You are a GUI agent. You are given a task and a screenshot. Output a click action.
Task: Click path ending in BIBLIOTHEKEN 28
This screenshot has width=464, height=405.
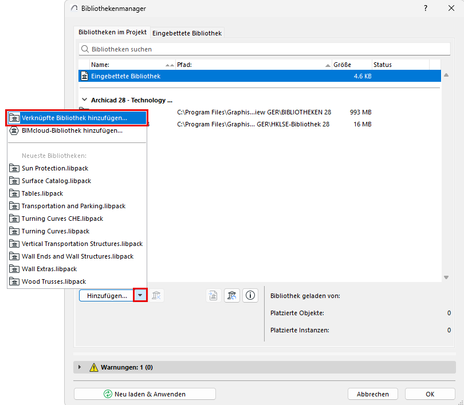click(x=254, y=112)
